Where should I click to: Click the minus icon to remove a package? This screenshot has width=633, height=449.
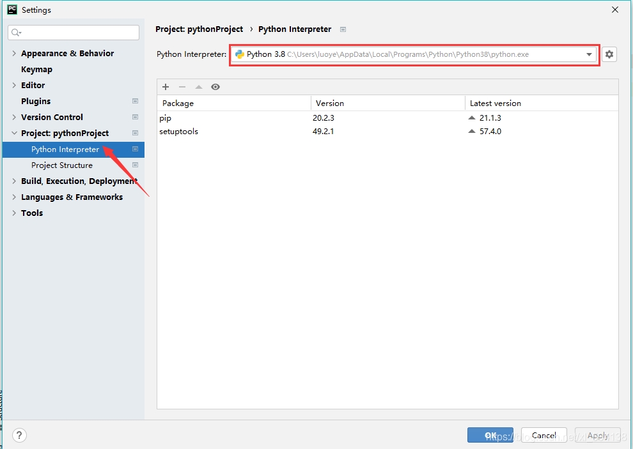[182, 86]
